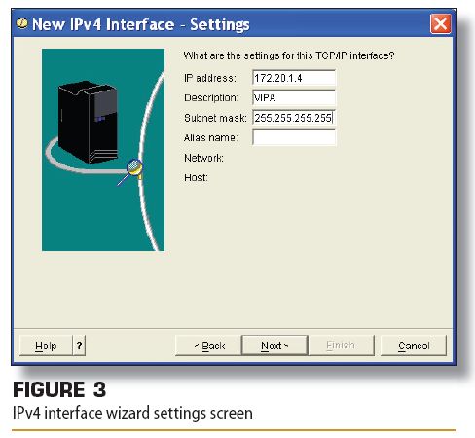
Task: Click the dialog title bar text
Action: tap(141, 24)
